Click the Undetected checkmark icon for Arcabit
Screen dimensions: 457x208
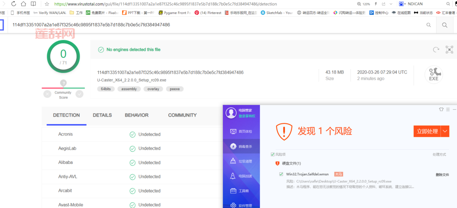coord(132,191)
